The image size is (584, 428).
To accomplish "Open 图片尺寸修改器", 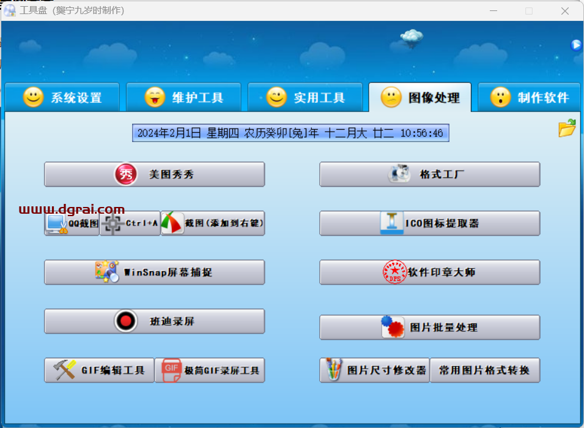I will [x=375, y=370].
